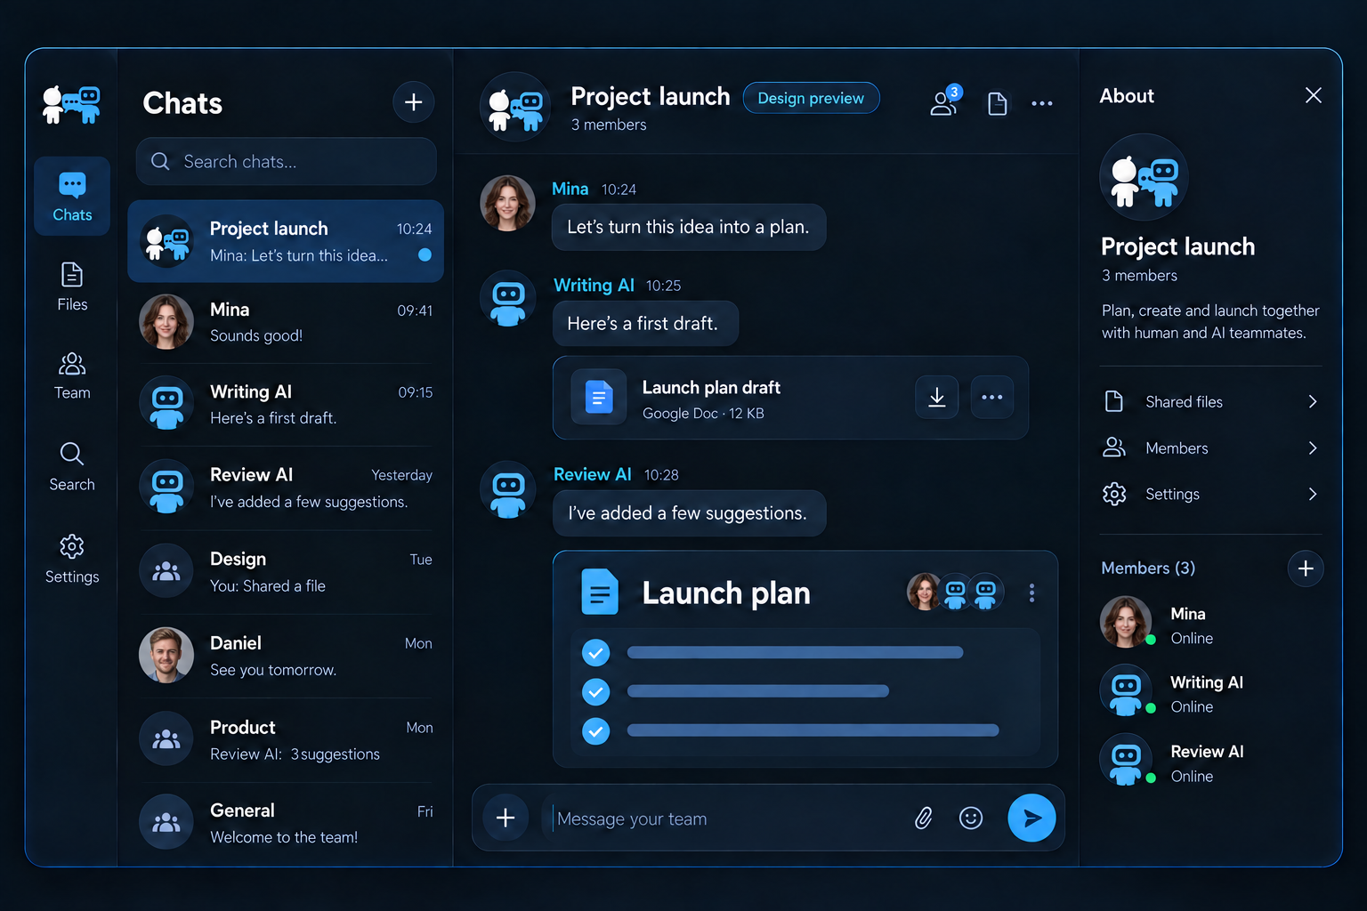1367x911 pixels.
Task: Download the Launch plan draft file
Action: [x=937, y=397]
